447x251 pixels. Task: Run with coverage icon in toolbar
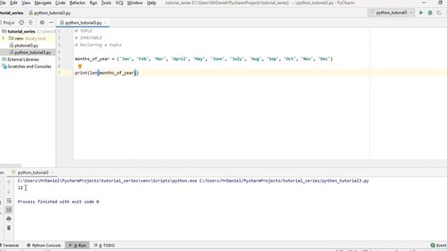pos(439,13)
